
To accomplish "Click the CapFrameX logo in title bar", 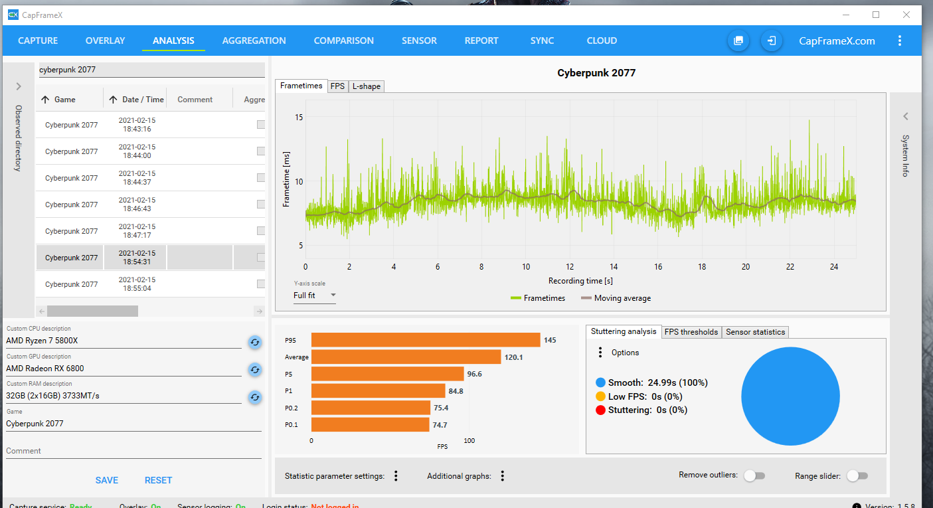I will click(13, 15).
